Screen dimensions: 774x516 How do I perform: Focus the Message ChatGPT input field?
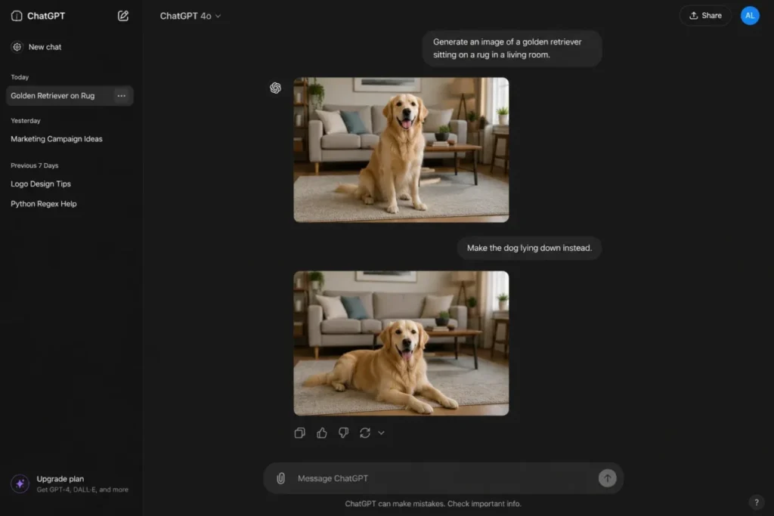(444, 478)
